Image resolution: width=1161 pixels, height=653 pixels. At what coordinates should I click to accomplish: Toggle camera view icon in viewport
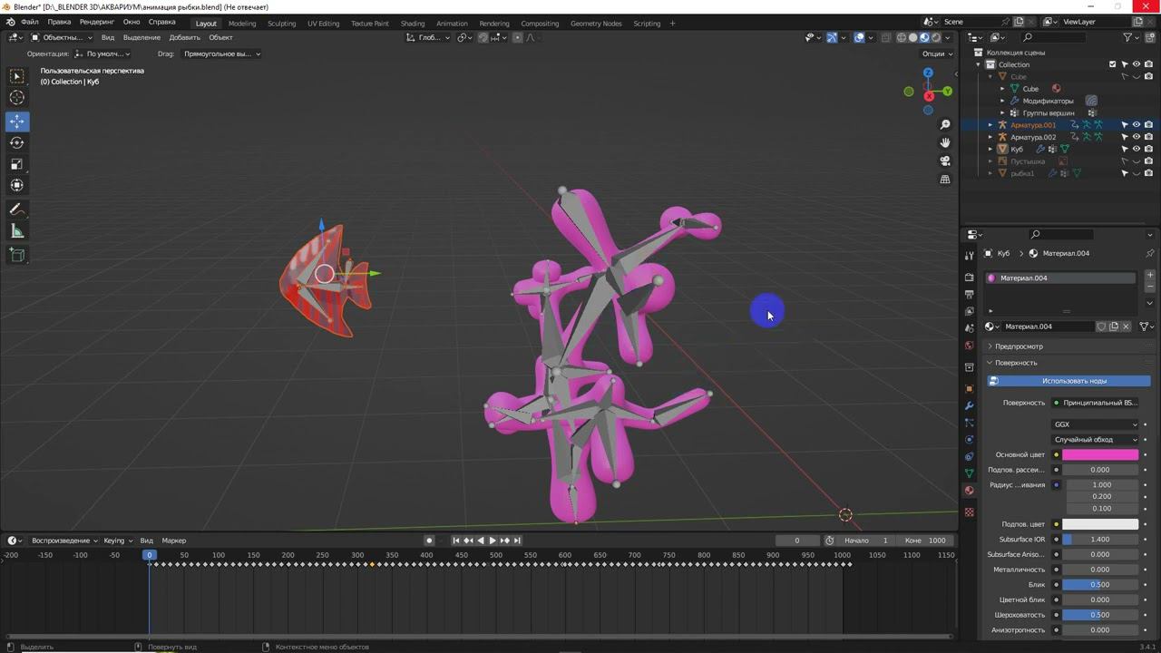945,161
